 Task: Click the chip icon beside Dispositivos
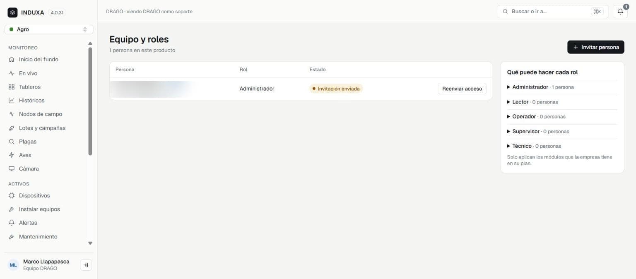(x=12, y=196)
